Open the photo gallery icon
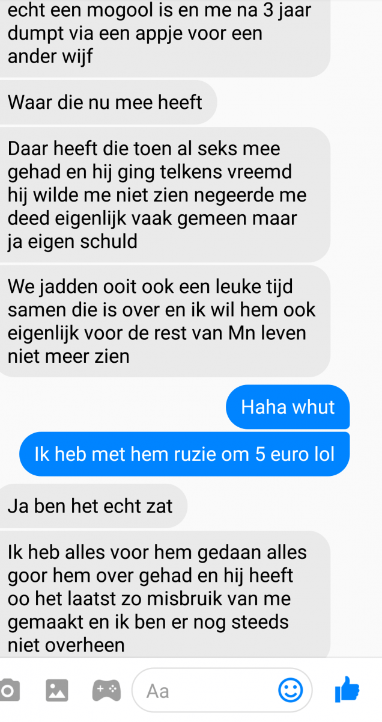The width and height of the screenshot is (382, 722). (57, 690)
